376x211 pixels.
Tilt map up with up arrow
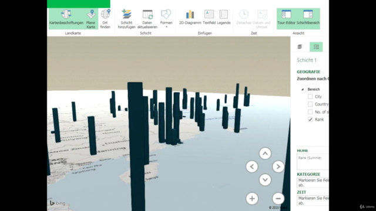tap(265, 154)
